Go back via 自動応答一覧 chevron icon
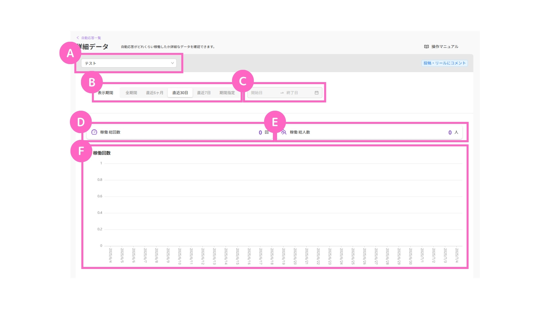550x309 pixels. [x=78, y=38]
